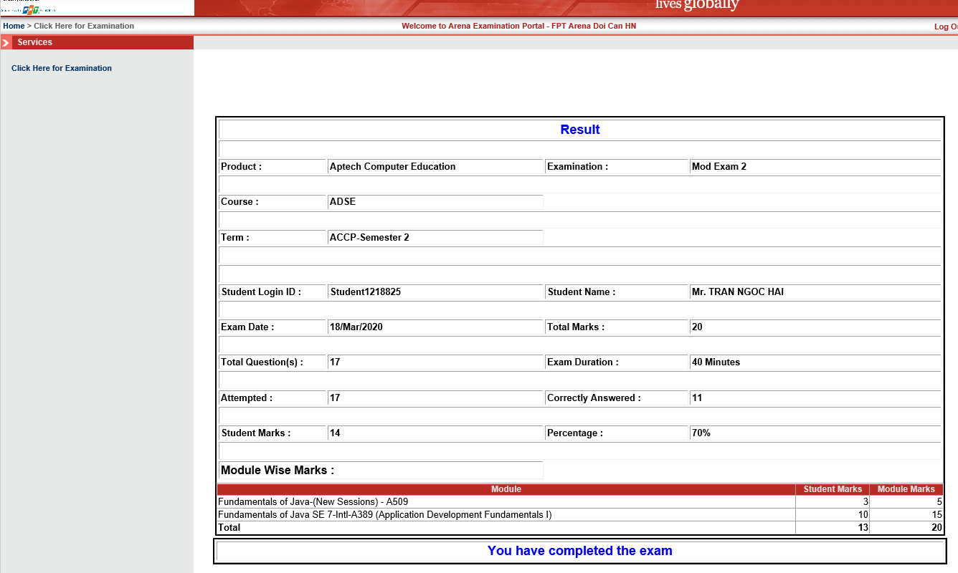Click the Welcome to Arena Examination Portal text

click(x=518, y=26)
